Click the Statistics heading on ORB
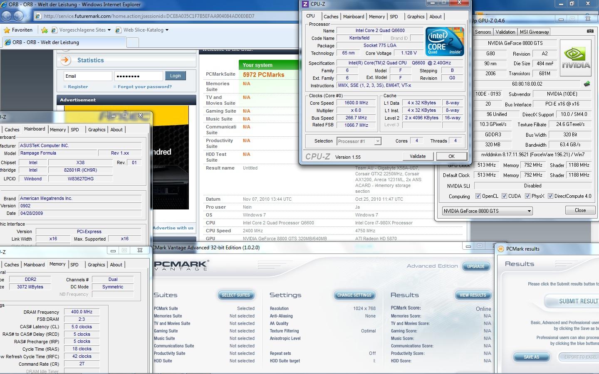 [x=91, y=60]
